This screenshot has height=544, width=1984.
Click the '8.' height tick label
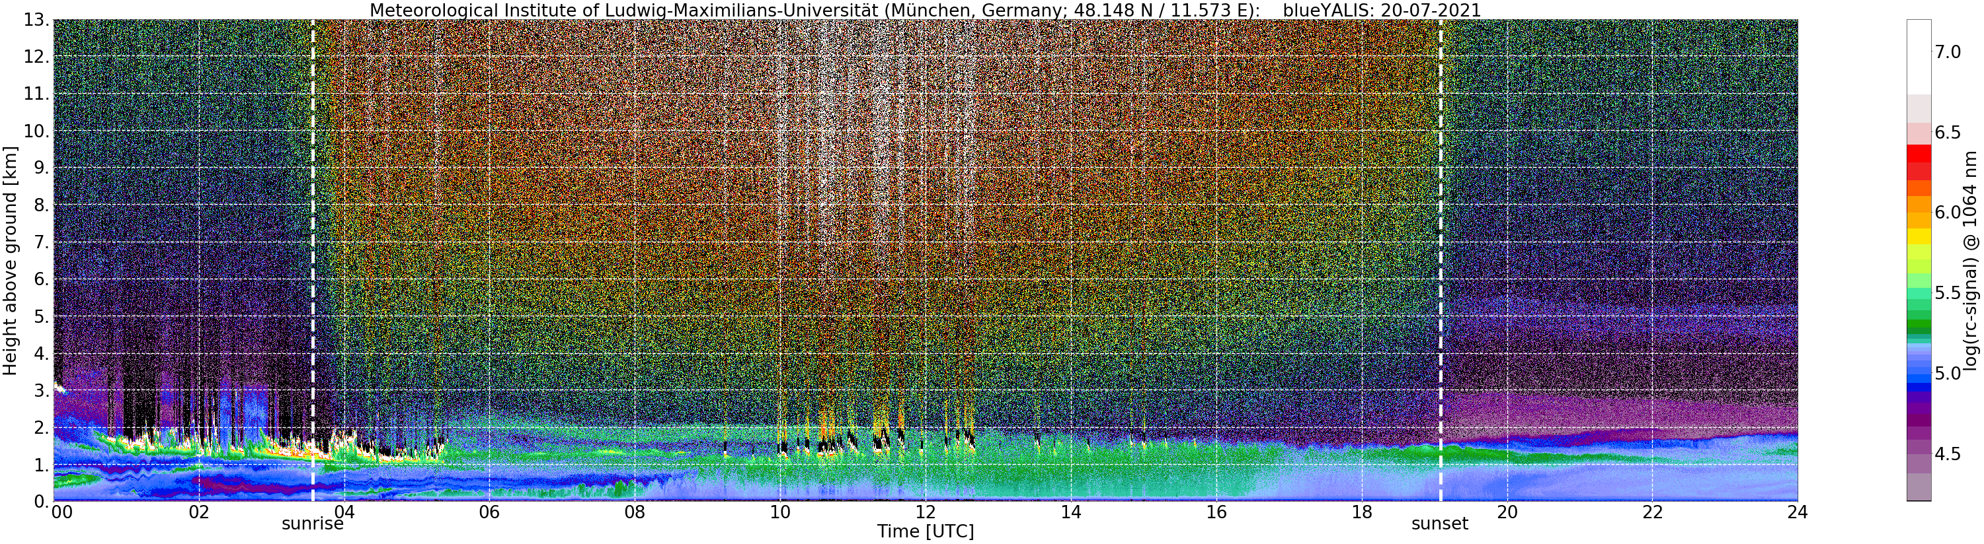pos(41,205)
